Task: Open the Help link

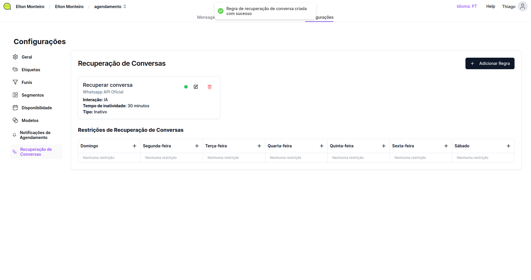Action: click(490, 6)
